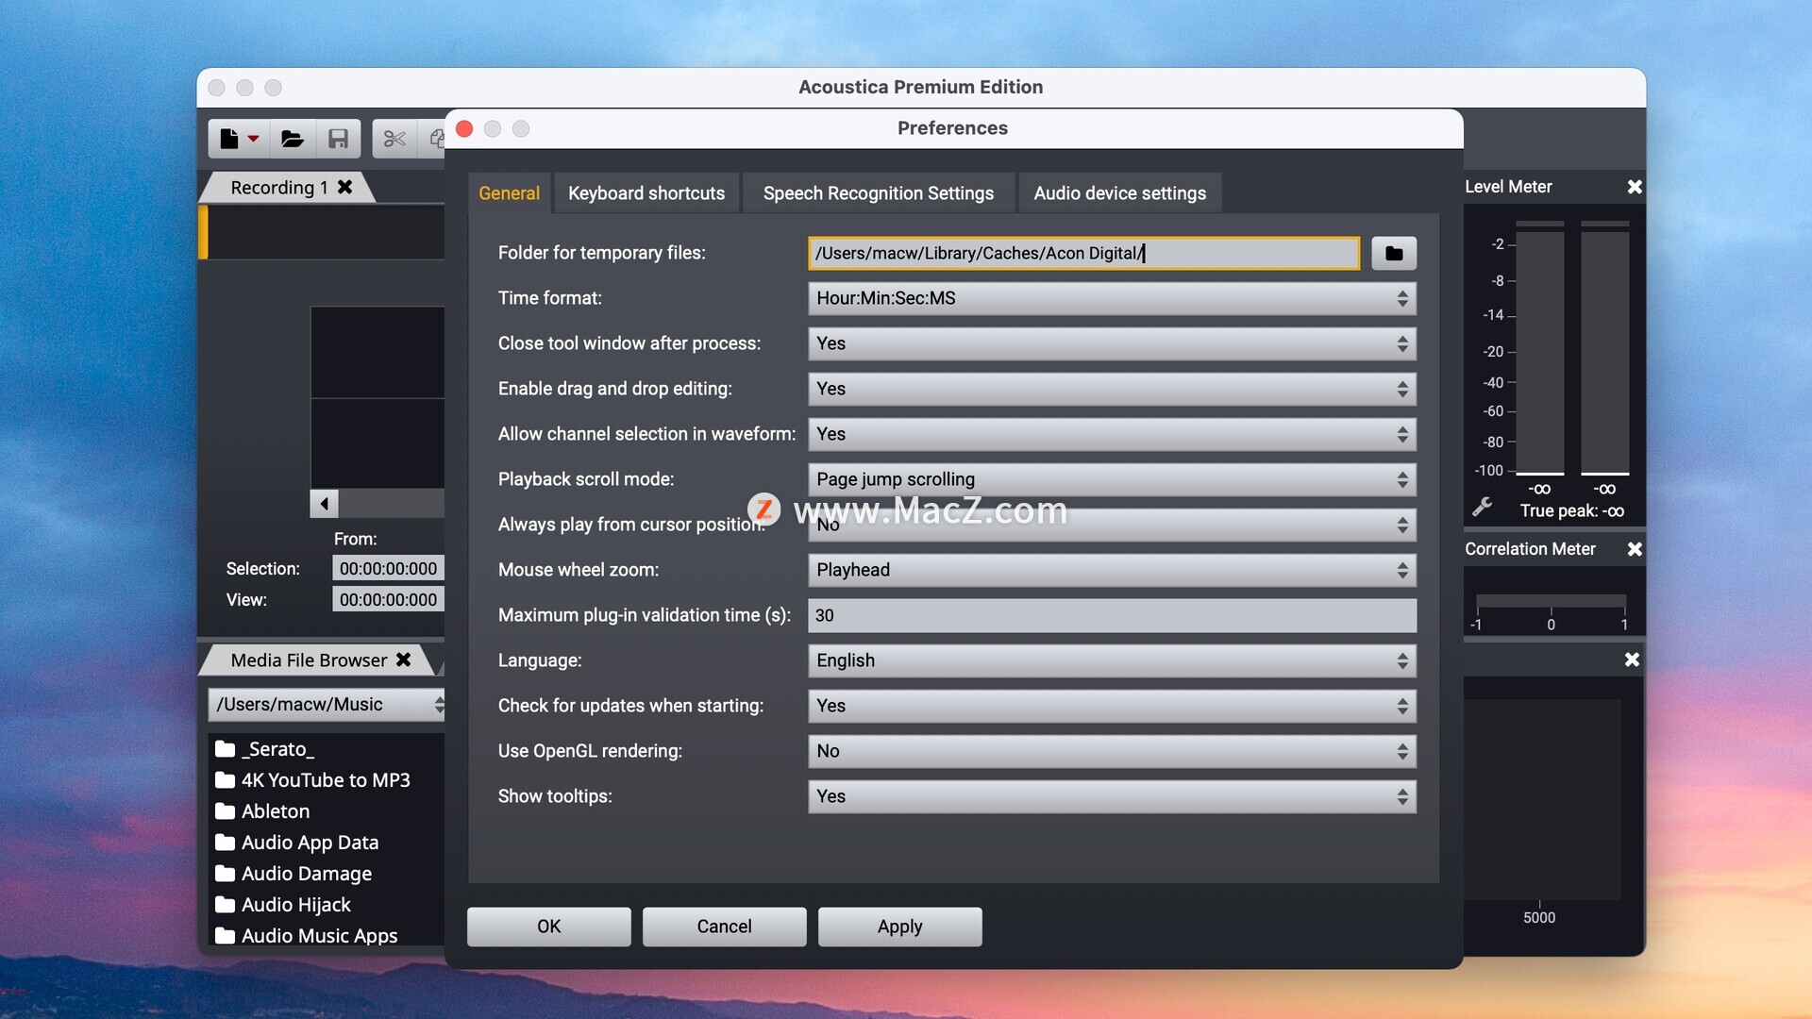This screenshot has height=1019, width=1812.
Task: Open Check for updates when starting dropdown
Action: (x=1112, y=706)
